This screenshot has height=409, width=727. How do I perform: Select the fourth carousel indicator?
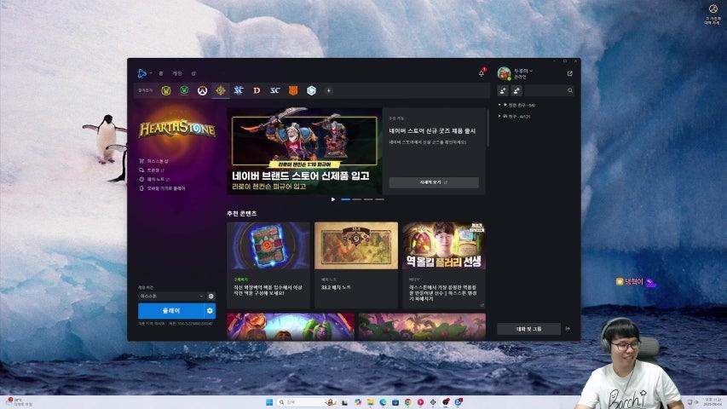tap(379, 199)
